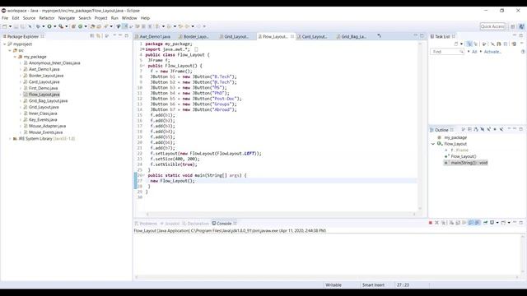Open Border_Layout.java in Package Explorer
This screenshot has width=527, height=296.
pos(46,76)
